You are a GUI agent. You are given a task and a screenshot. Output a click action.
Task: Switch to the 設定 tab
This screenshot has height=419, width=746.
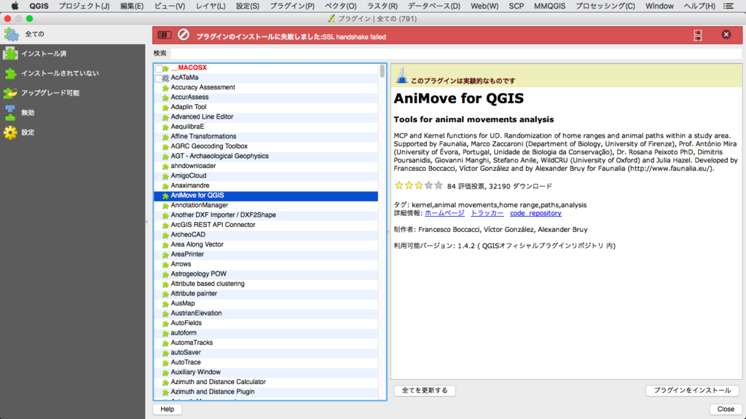point(72,132)
